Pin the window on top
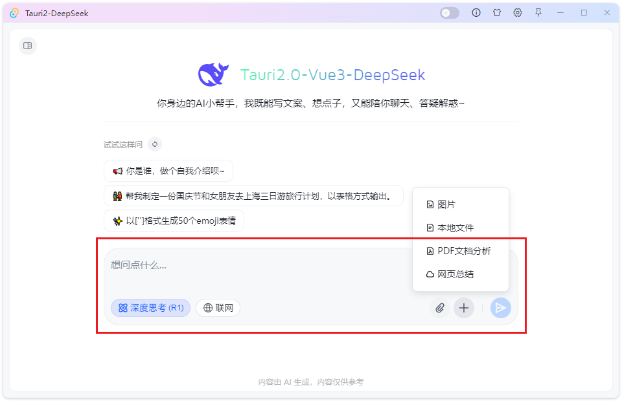Viewport: 622px width, 401px height. (538, 13)
